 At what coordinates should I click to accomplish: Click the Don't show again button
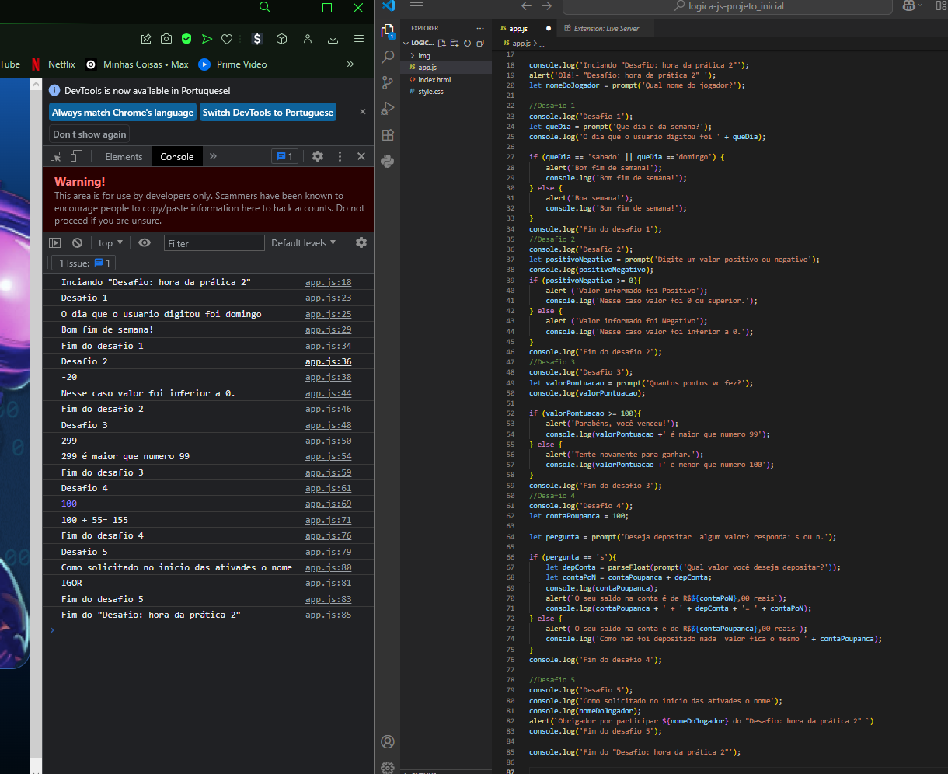tap(89, 134)
